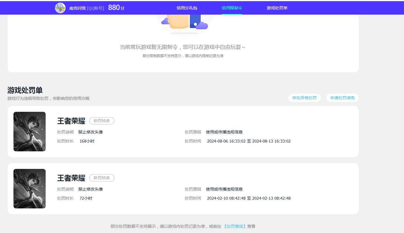Image resolution: width=404 pixels, height=233 pixels.
Task: Click the 168小时 penalty duration value
Action: click(87, 141)
